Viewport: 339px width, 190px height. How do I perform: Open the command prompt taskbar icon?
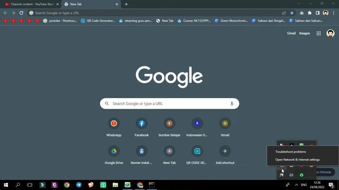pos(151,185)
